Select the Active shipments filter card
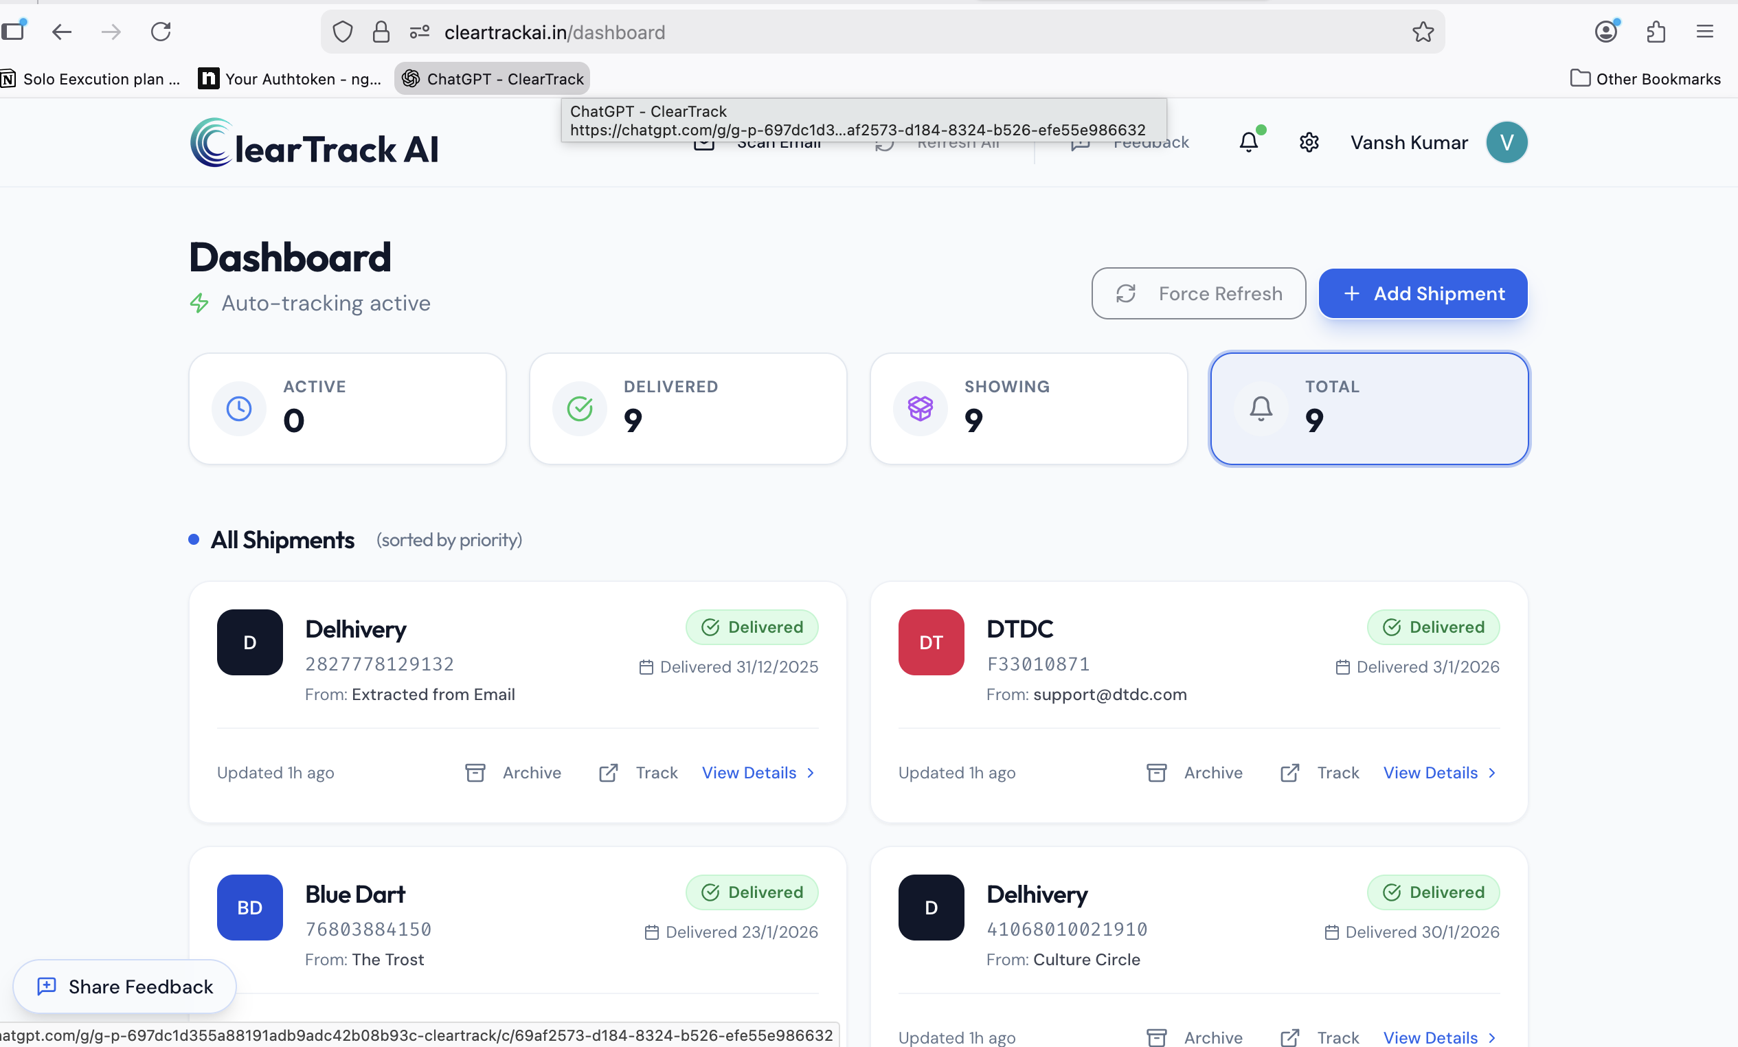1738x1047 pixels. (347, 409)
